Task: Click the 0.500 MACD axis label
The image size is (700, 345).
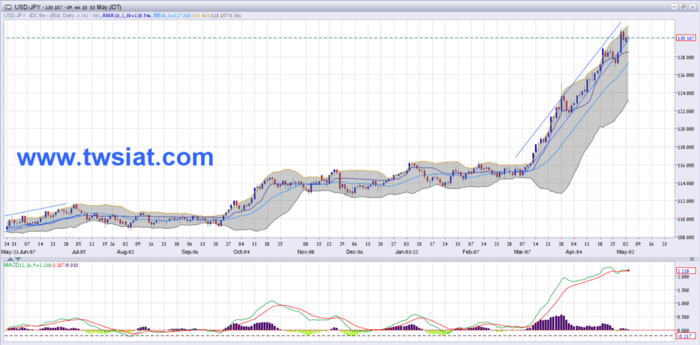Action: pos(685,317)
